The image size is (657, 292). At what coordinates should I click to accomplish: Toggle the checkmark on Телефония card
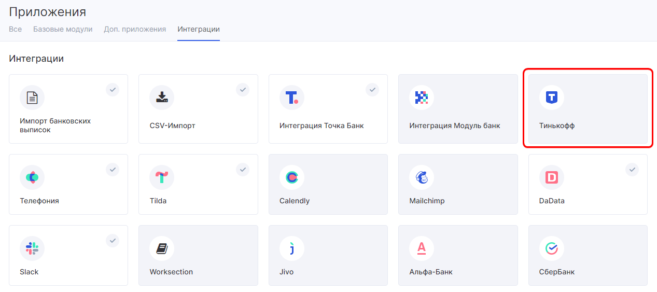113,170
